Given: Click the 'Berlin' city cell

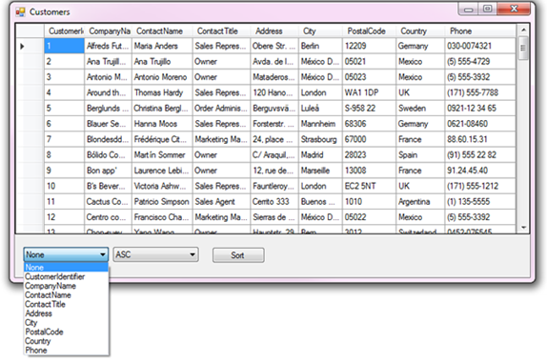Looking at the screenshot, I should (x=320, y=46).
